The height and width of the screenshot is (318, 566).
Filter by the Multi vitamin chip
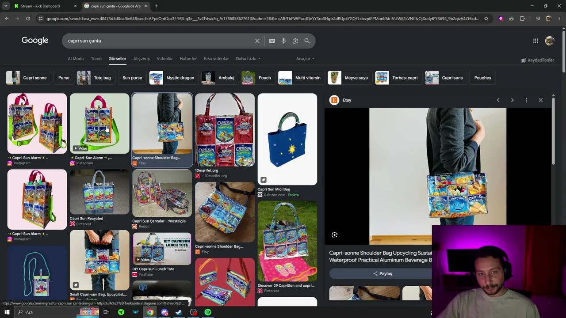[302, 78]
